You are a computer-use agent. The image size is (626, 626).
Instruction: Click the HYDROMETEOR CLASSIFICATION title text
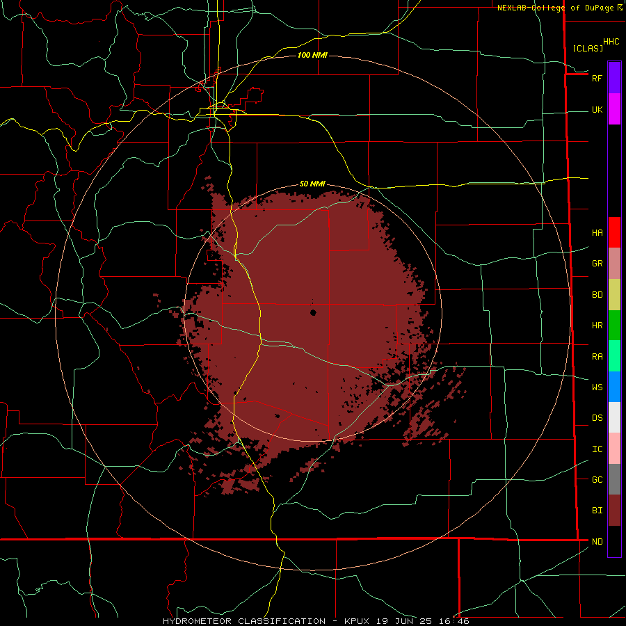point(246,621)
